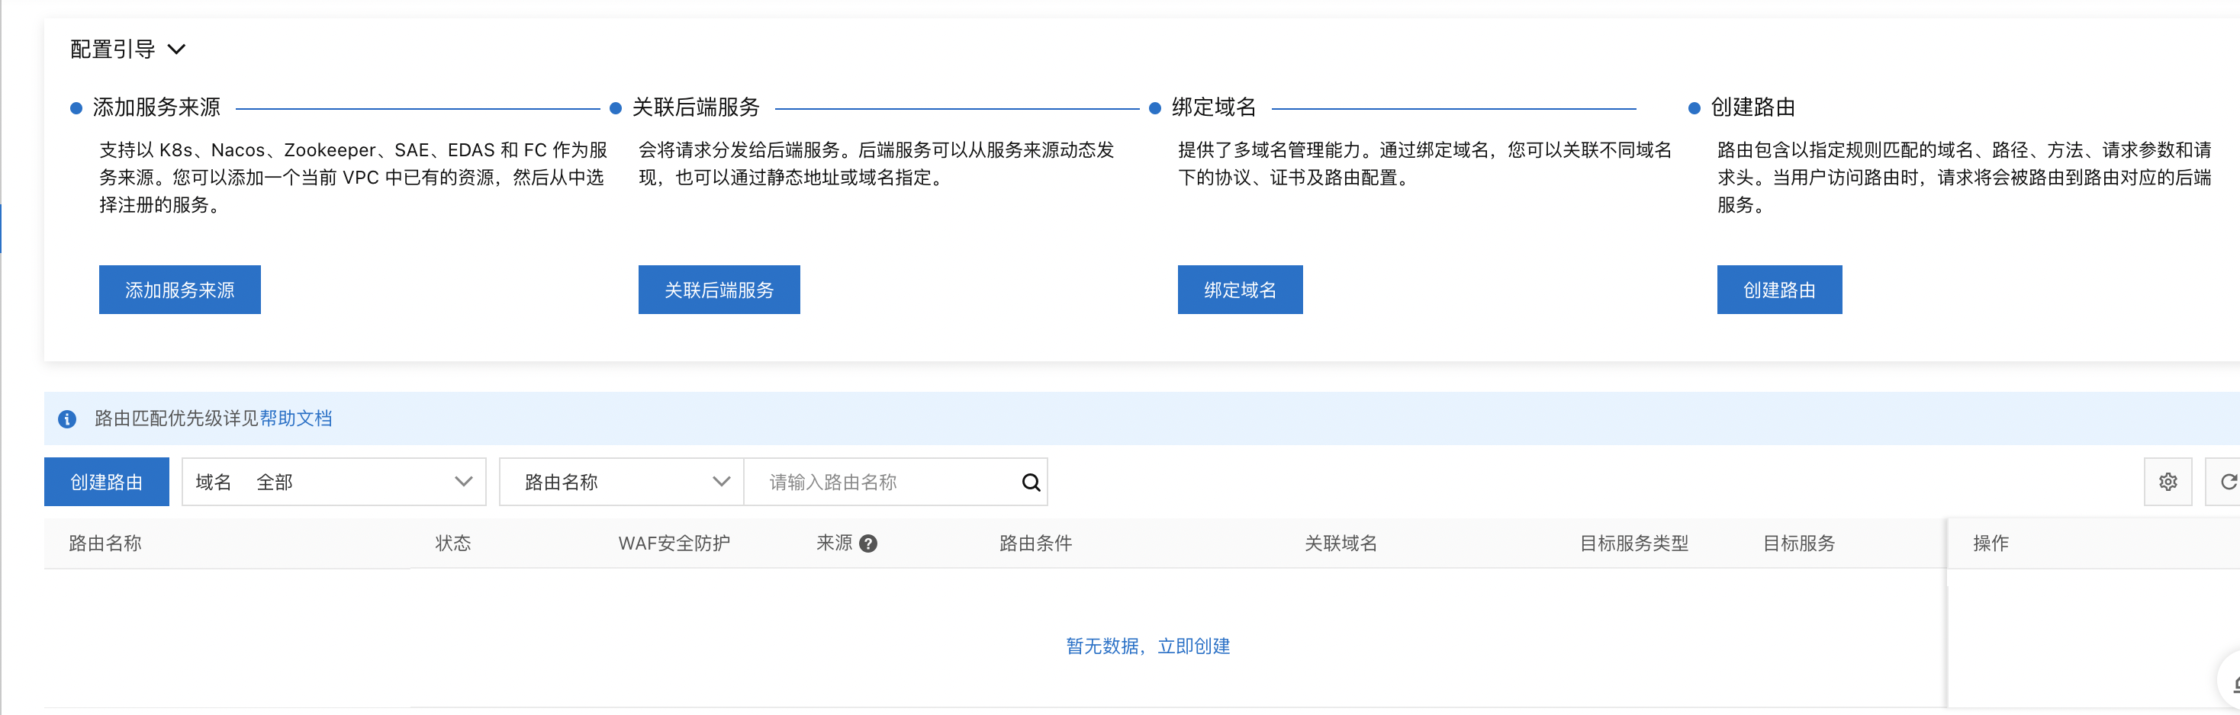
Task: Click the 路由名称 column header
Action: pos(105,543)
